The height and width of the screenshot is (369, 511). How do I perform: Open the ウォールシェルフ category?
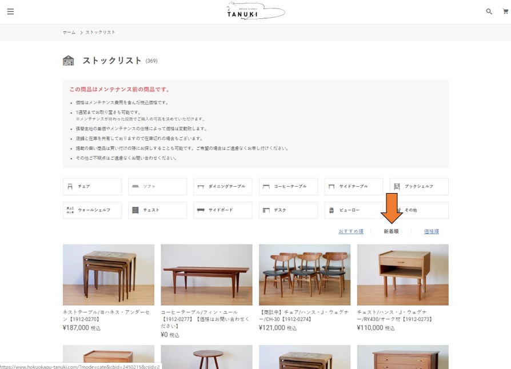[92, 210]
